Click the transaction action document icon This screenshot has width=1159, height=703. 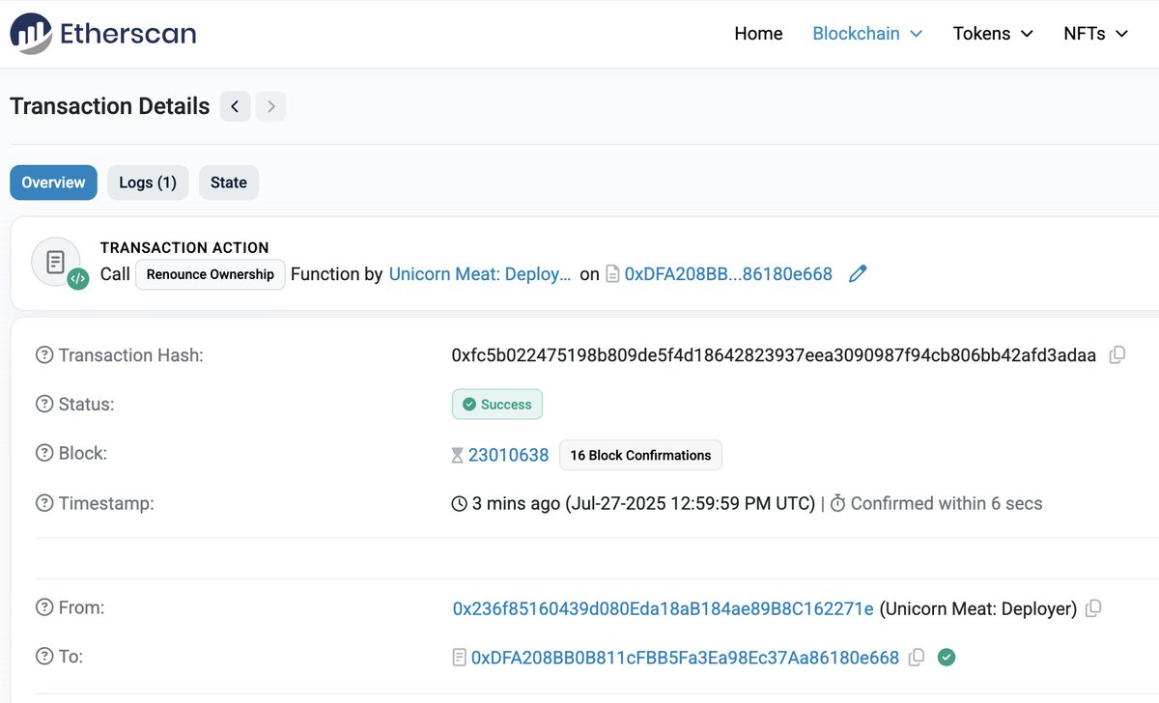pyautogui.click(x=56, y=262)
